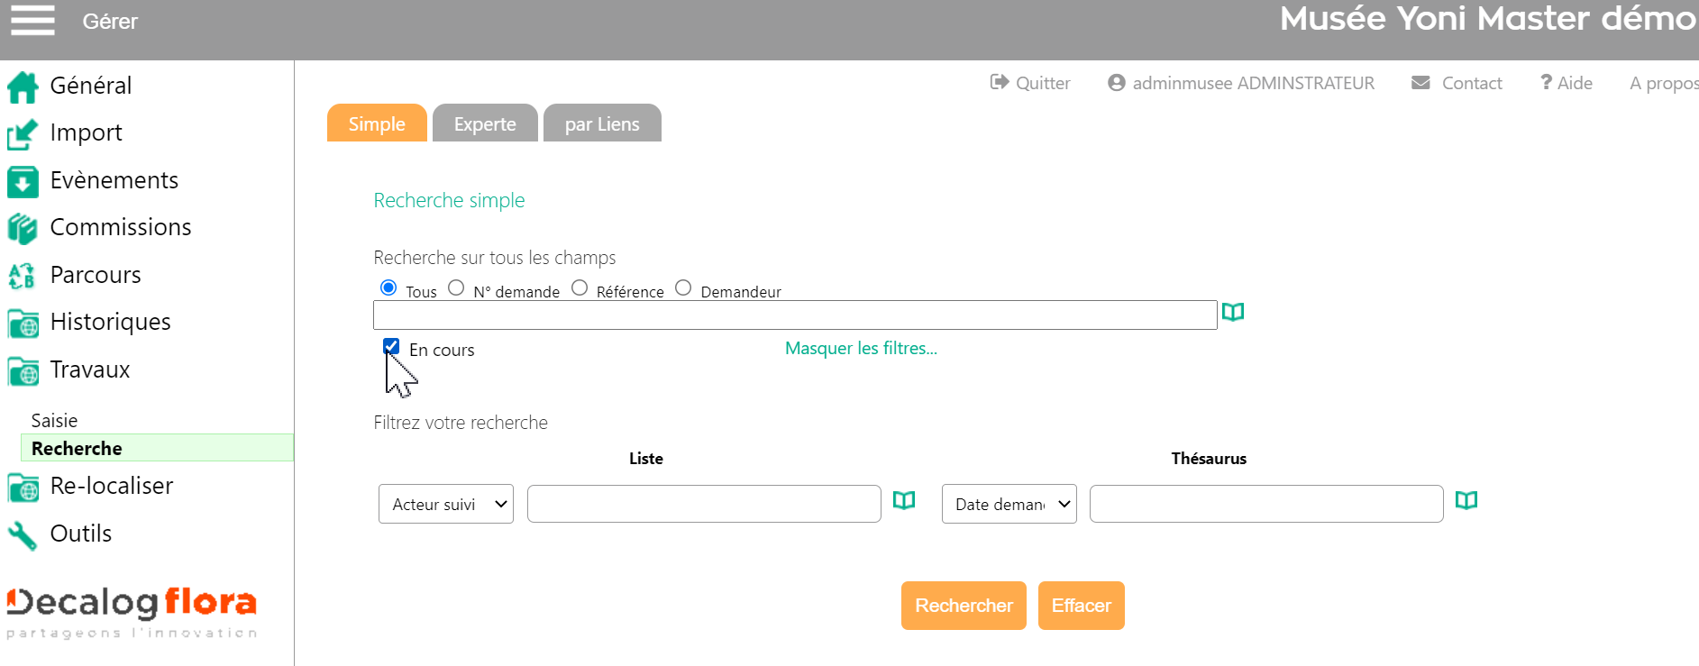The height and width of the screenshot is (666, 1699).
Task: Switch to the Experte search tab
Action: [485, 123]
